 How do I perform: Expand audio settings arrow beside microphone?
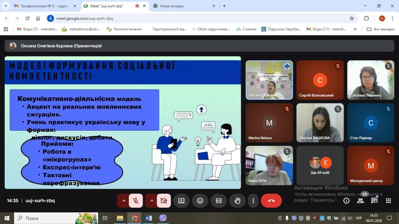pyautogui.click(x=124, y=201)
